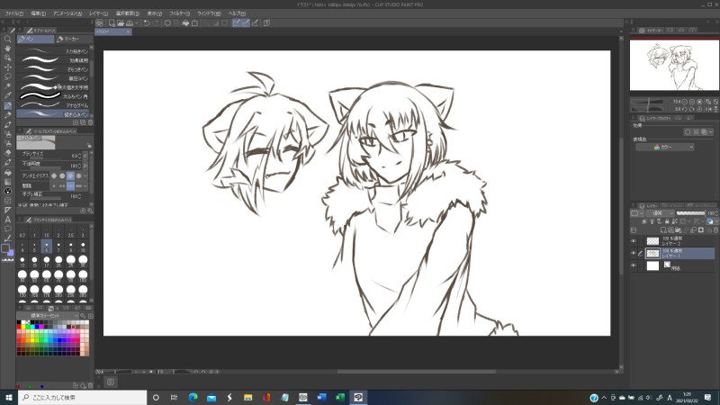The width and height of the screenshot is (720, 405).
Task: Open the レイヤー menu
Action: (98, 13)
